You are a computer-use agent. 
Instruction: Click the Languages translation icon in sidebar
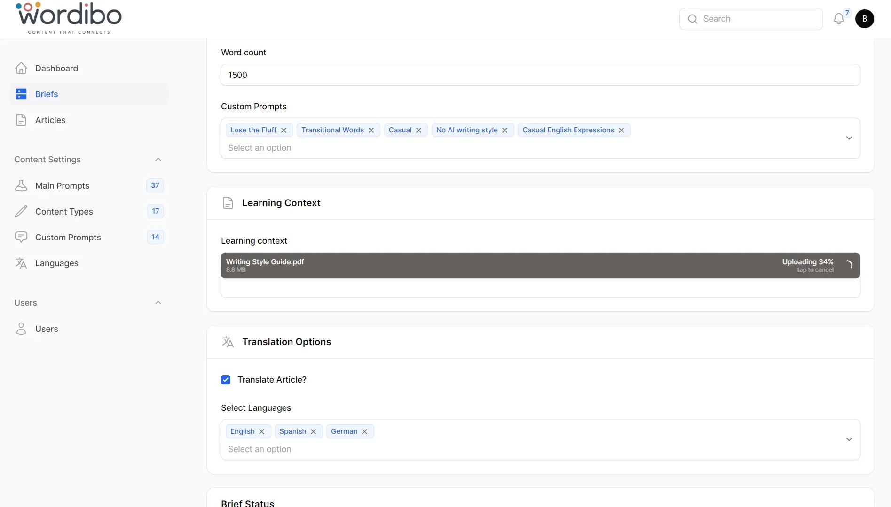pos(21,263)
